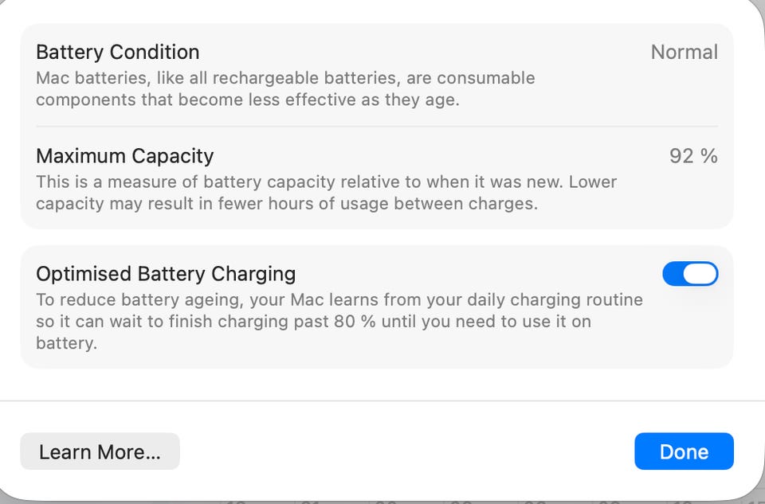Click the Optimised Battery Charging title

(166, 274)
